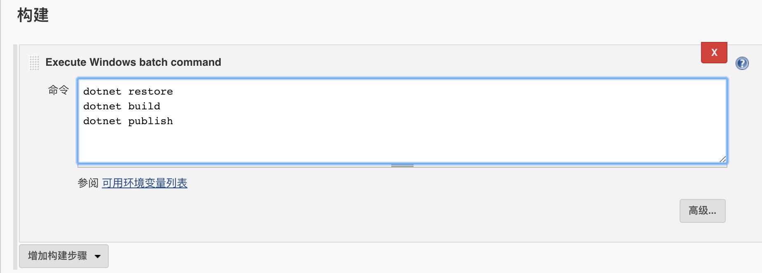Click the horizontal resize bar under the textarea

click(402, 165)
